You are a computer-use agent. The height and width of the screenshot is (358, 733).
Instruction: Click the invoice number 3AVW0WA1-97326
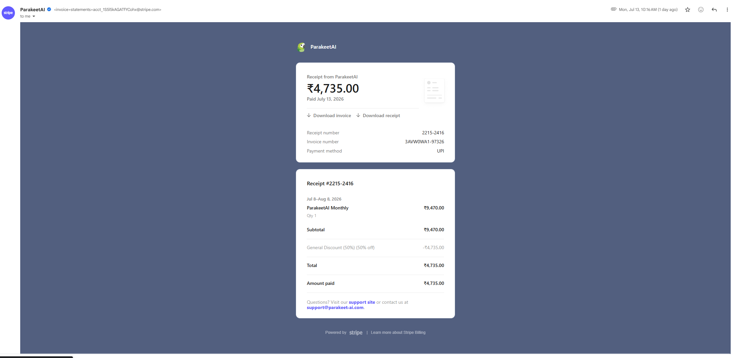coord(424,142)
